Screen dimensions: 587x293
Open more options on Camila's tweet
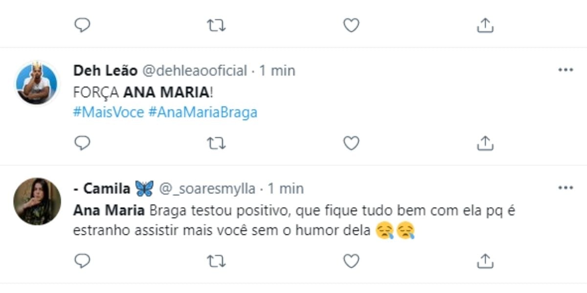[565, 188]
